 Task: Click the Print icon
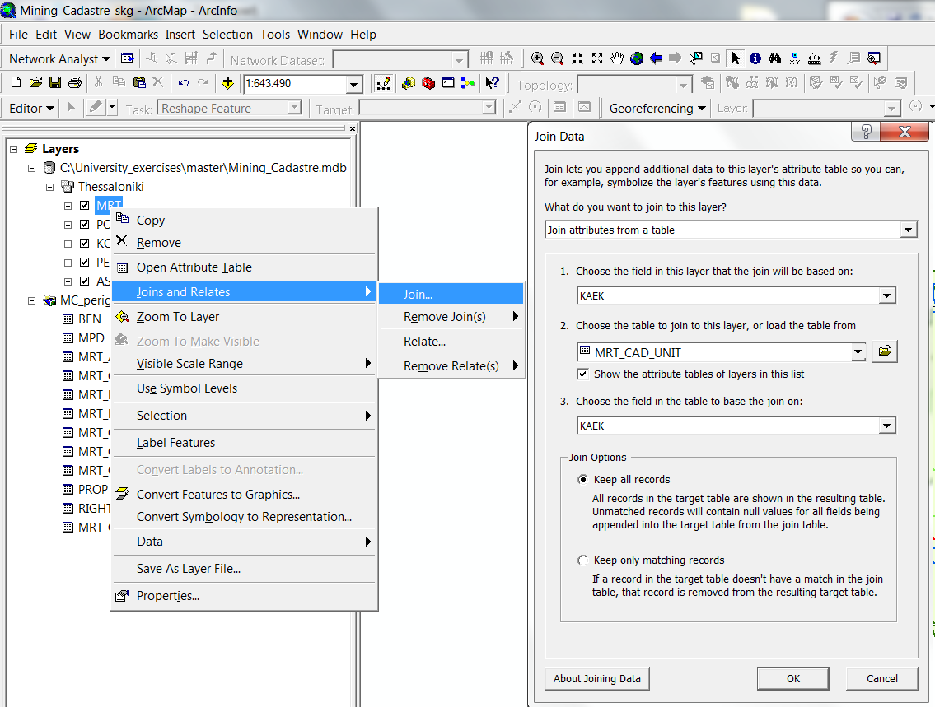[74, 83]
